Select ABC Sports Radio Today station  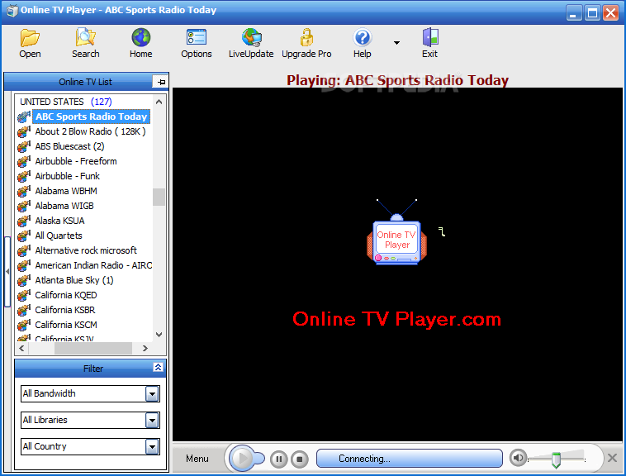92,117
